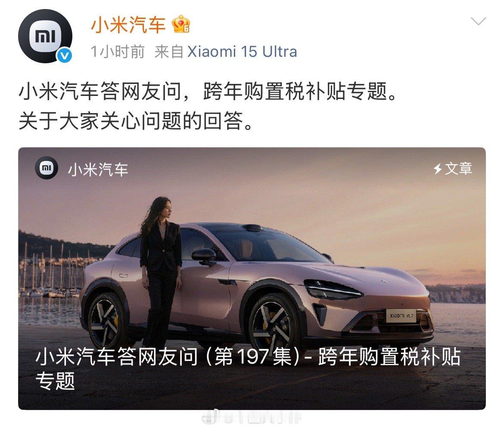
Task: Click post text 跨年购置税补贴专题
Action: [301, 92]
